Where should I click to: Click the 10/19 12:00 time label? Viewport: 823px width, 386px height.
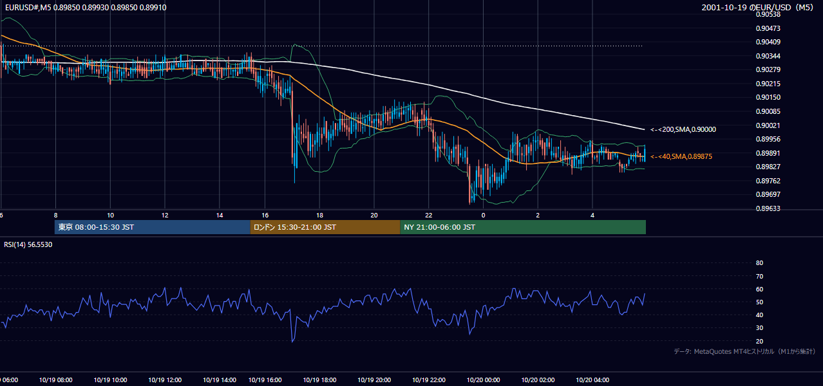165,380
